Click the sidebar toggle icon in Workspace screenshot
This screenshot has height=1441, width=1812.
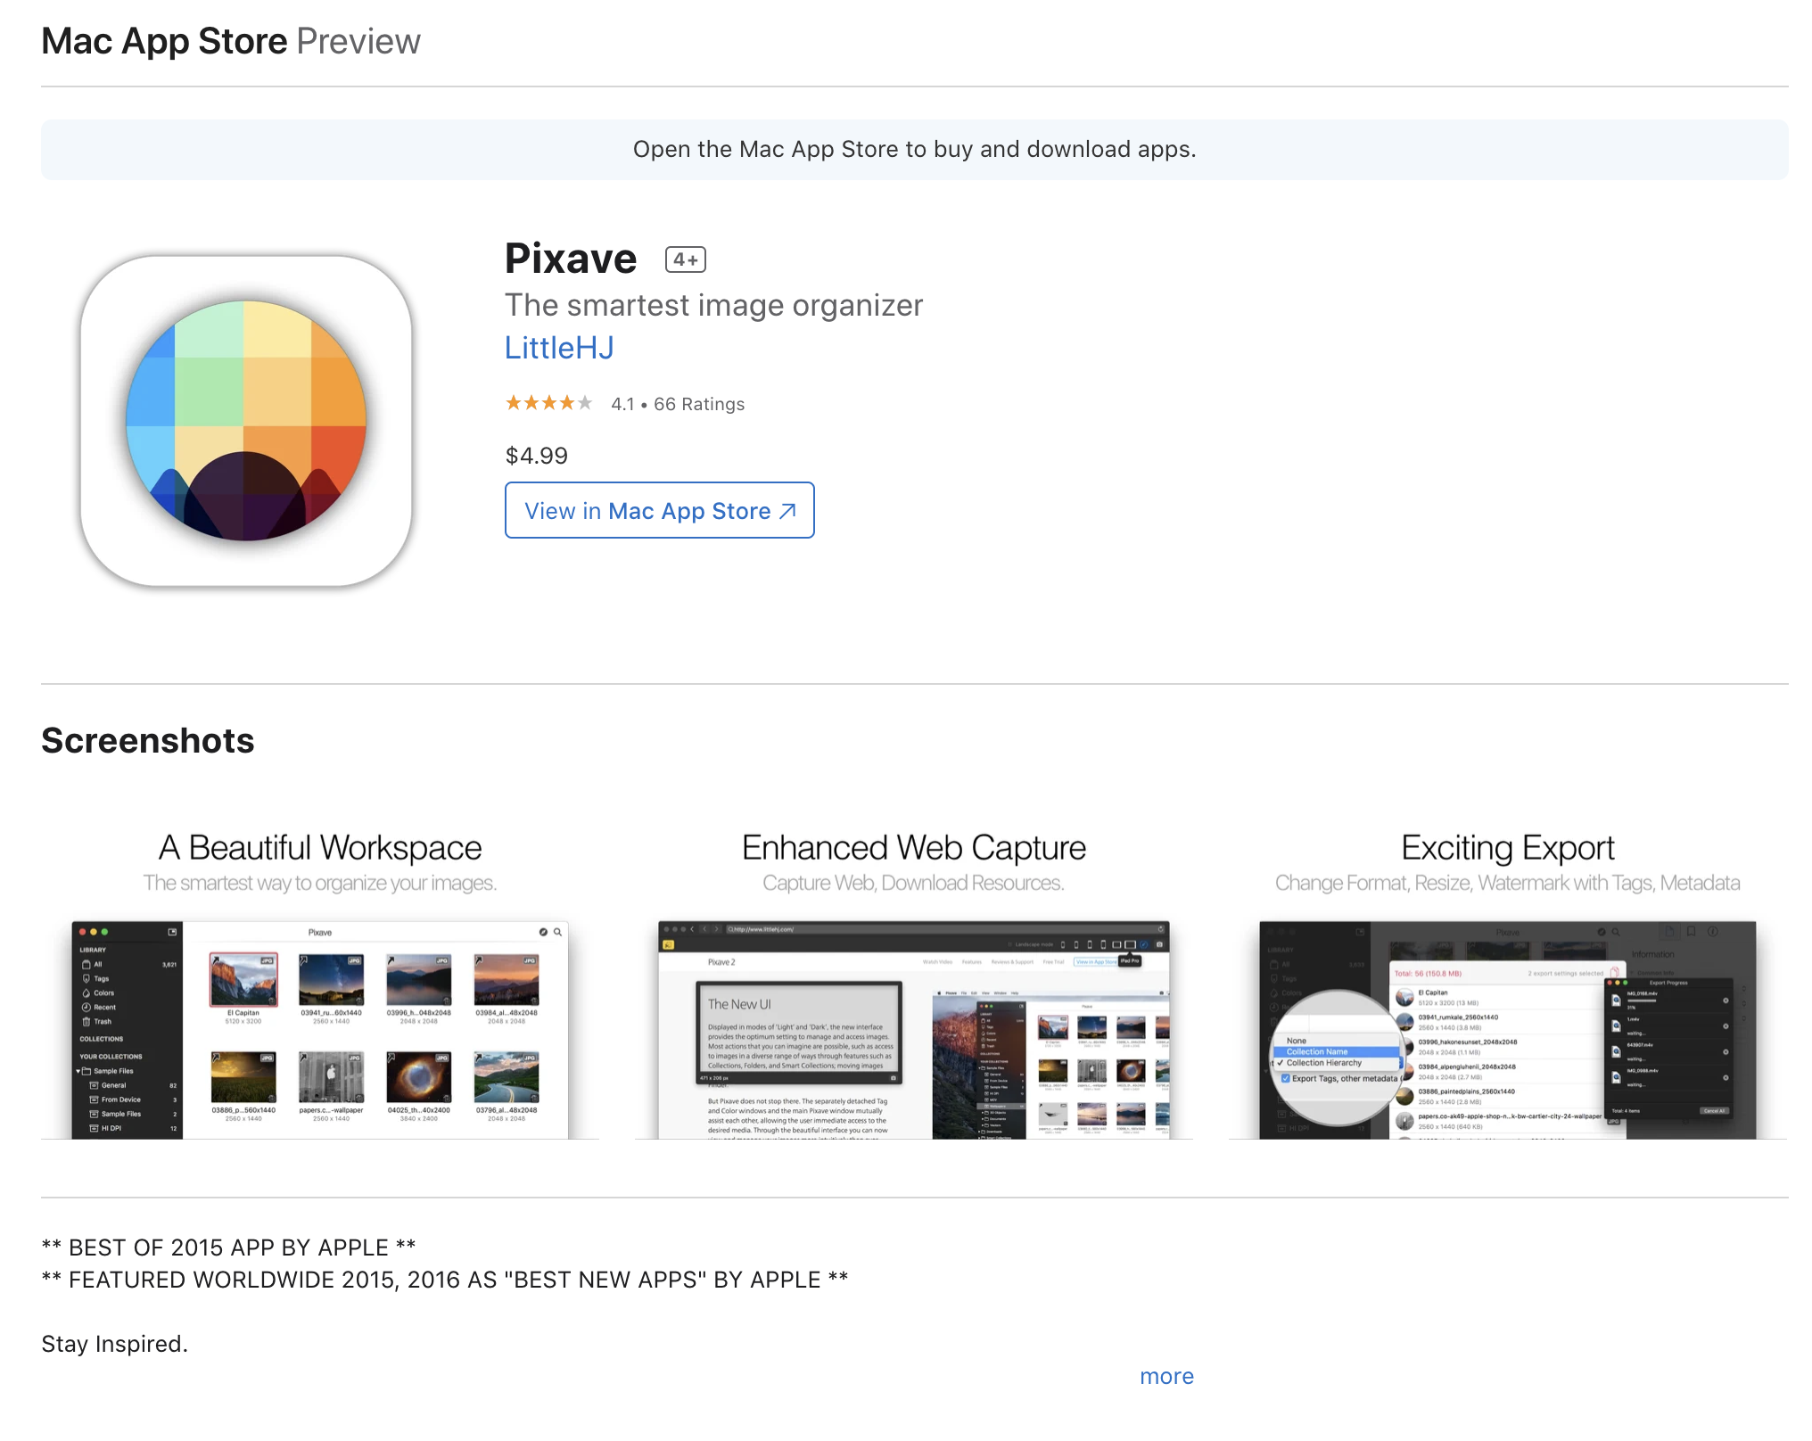pyautogui.click(x=172, y=932)
